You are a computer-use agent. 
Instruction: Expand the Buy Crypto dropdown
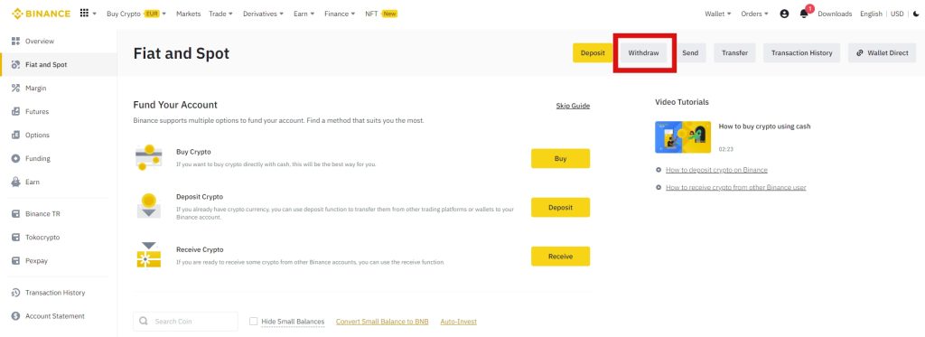pos(136,14)
